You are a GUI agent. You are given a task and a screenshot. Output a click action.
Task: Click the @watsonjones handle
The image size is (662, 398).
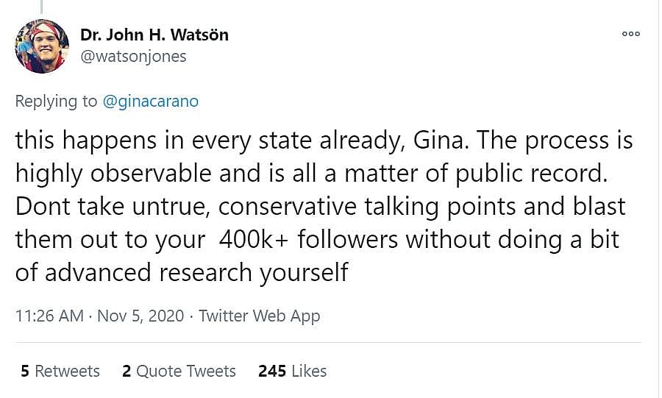(x=133, y=56)
